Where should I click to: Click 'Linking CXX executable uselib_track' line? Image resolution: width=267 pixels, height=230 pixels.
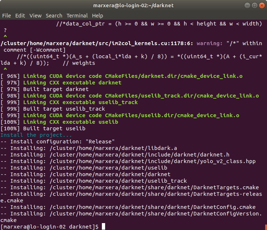pyautogui.click(x=80, y=102)
